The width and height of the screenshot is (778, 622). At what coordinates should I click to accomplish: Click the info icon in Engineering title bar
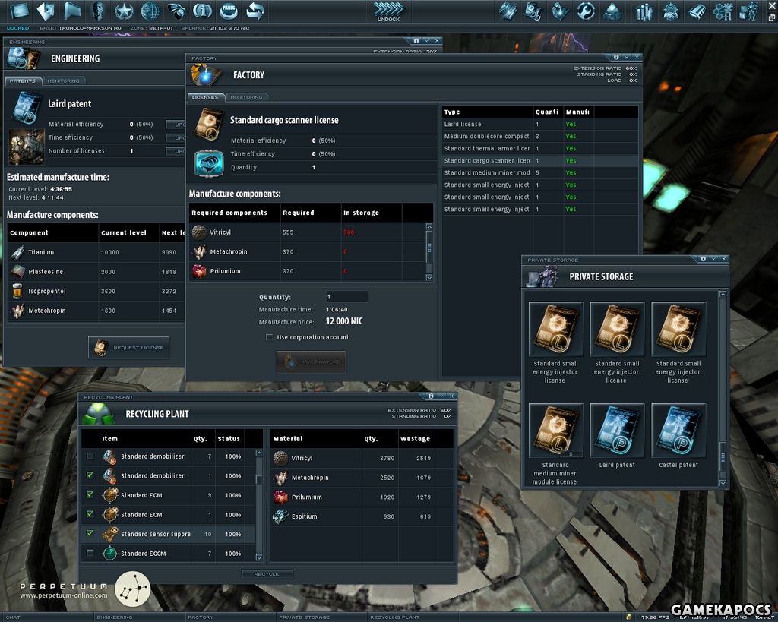pos(416,41)
